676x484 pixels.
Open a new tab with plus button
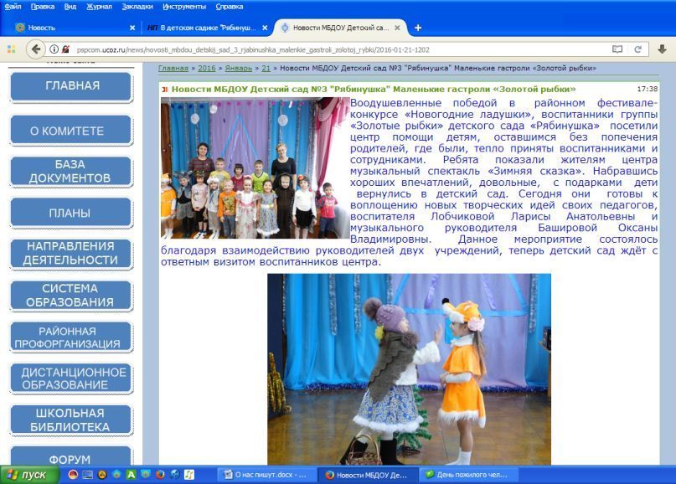point(418,28)
